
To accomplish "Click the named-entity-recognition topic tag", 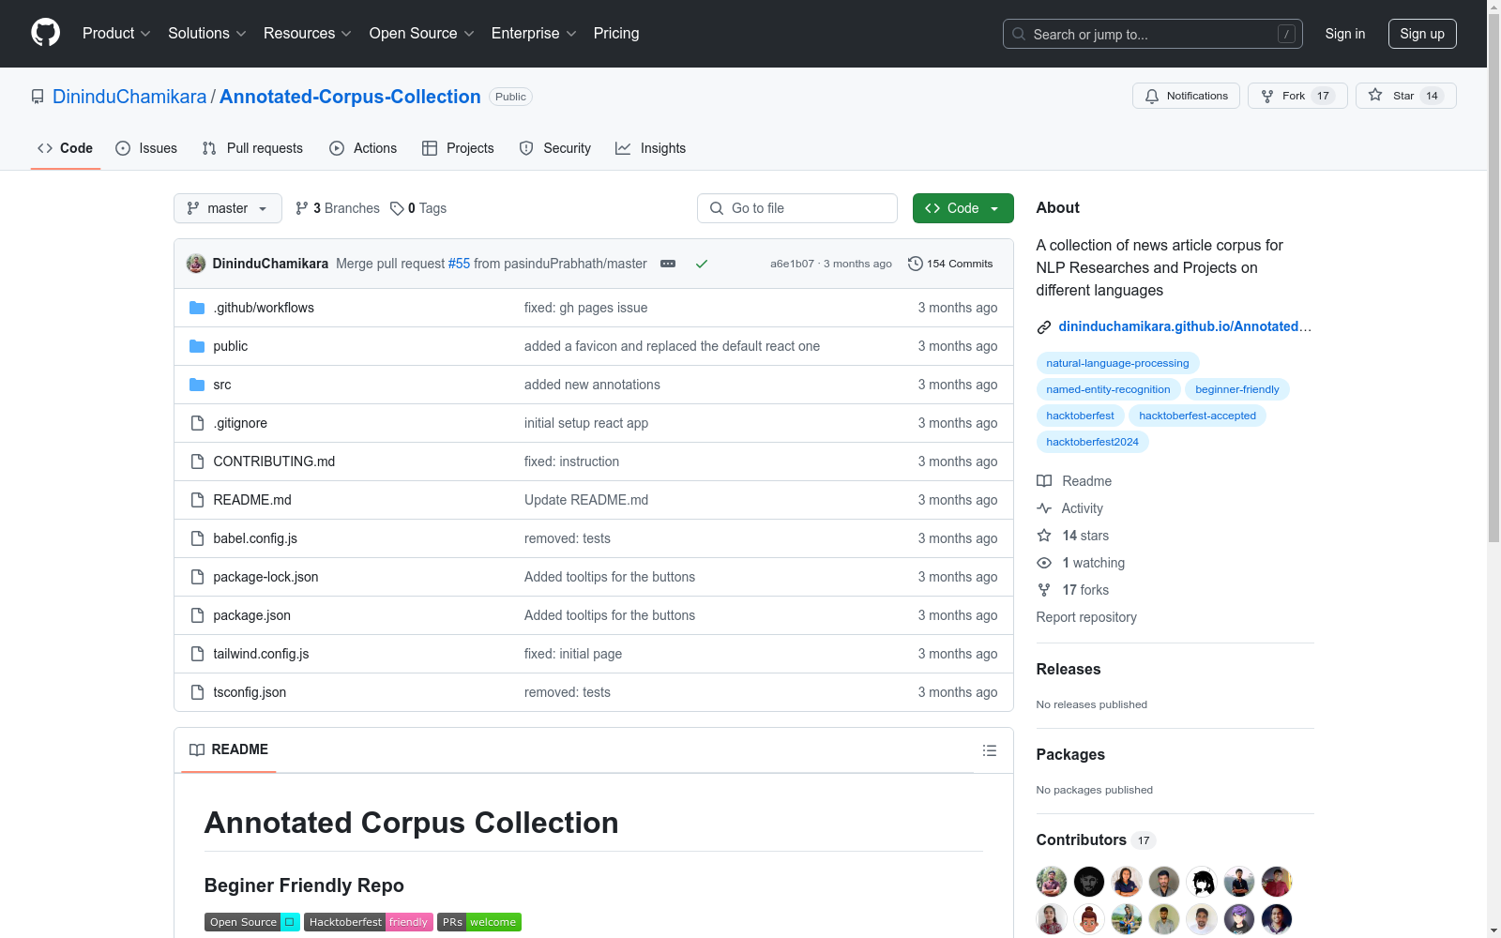I will (x=1108, y=389).
